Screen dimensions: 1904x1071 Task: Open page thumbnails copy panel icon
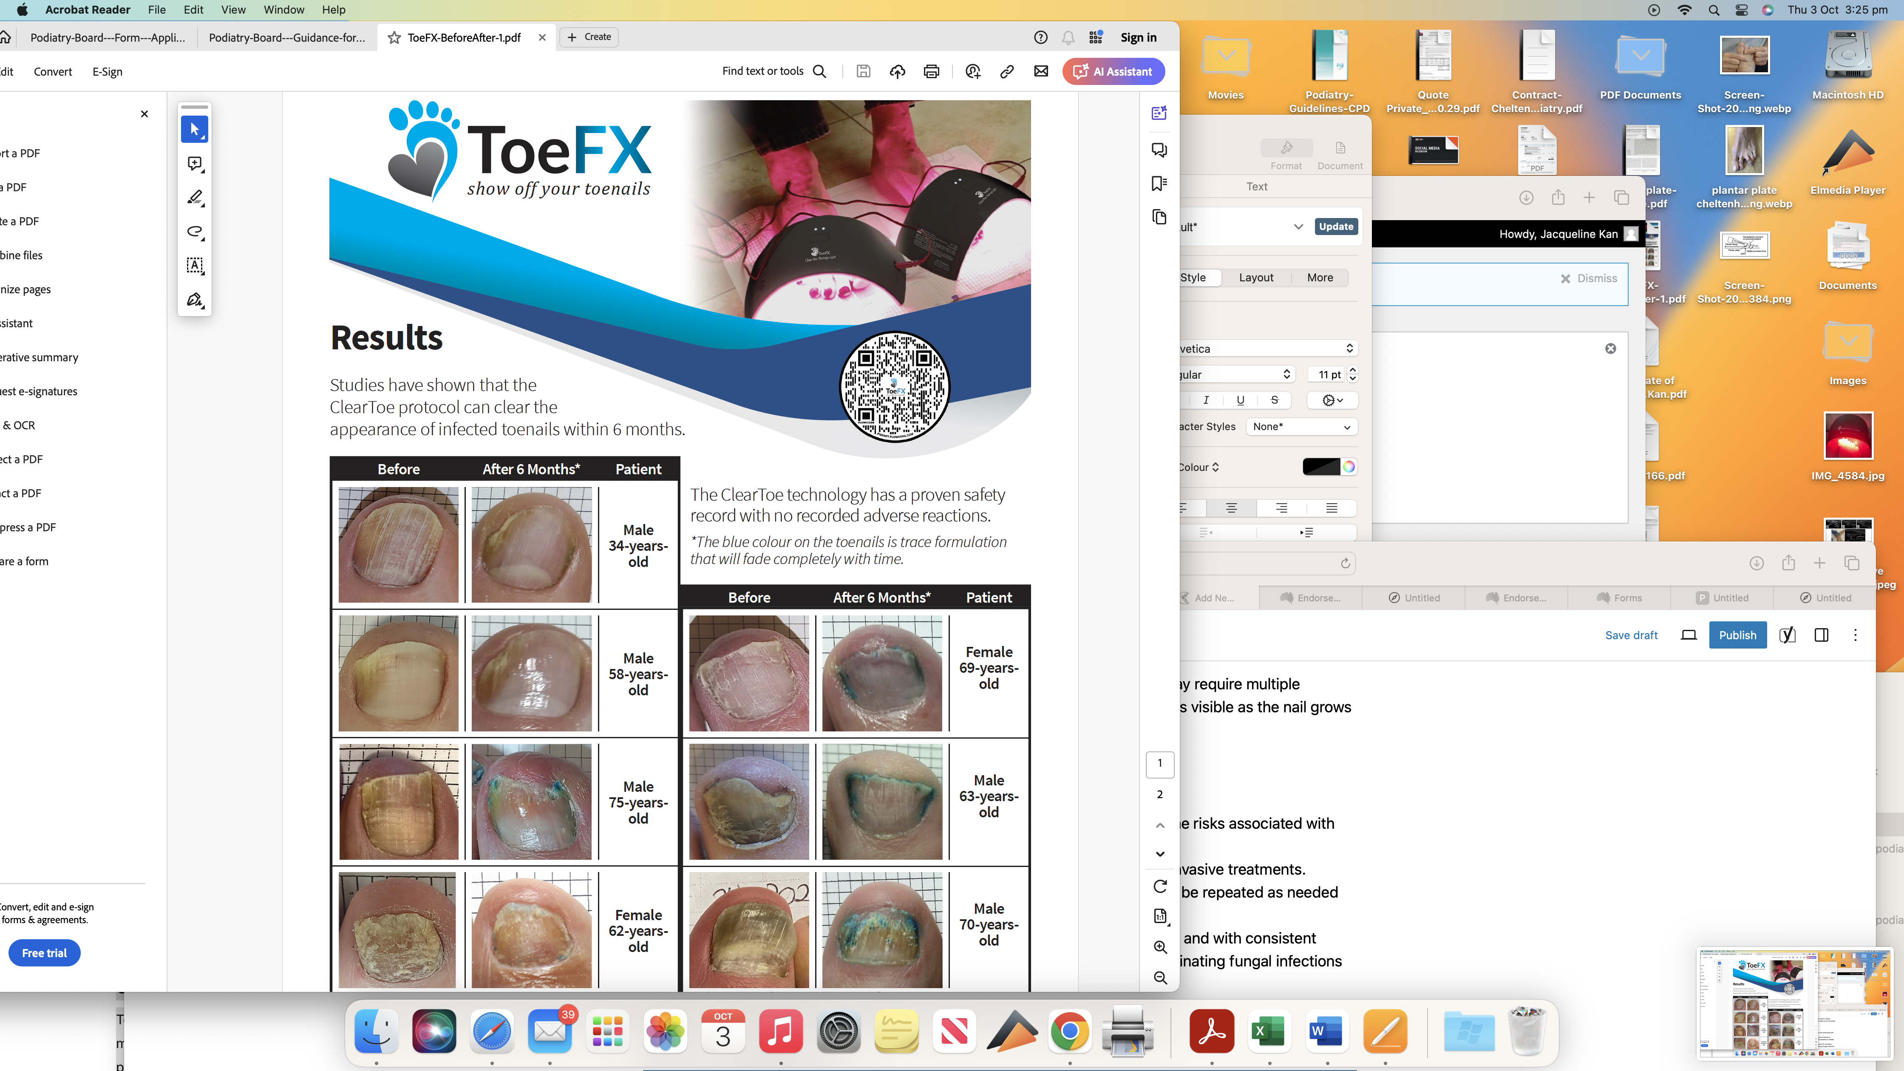point(1159,217)
